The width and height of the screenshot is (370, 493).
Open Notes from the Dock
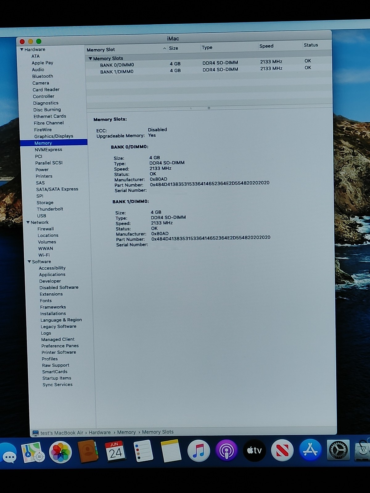(x=171, y=451)
